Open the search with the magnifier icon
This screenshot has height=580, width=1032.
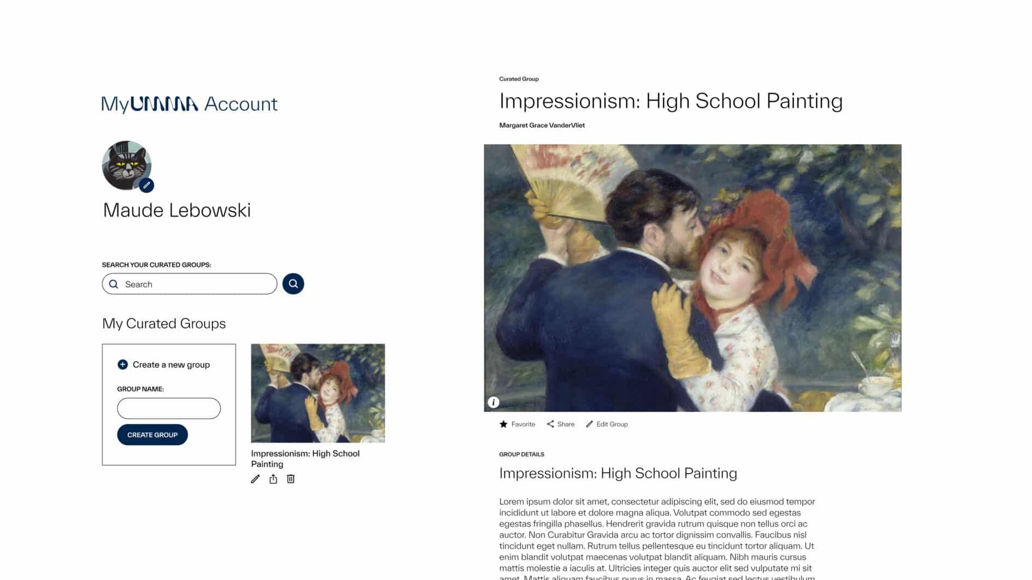pos(293,283)
